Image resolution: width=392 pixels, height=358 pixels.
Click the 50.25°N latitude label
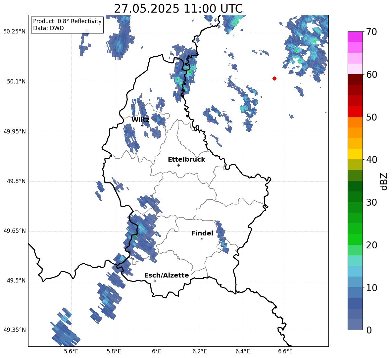click(15, 32)
